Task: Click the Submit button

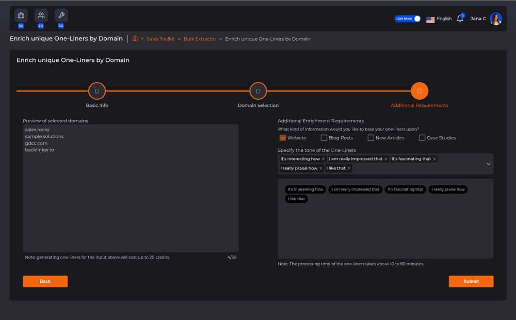Action: click(471, 281)
